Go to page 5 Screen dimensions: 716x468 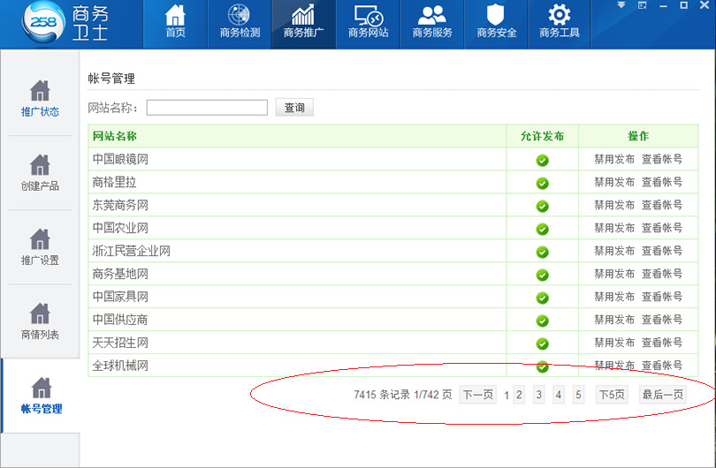pos(579,395)
